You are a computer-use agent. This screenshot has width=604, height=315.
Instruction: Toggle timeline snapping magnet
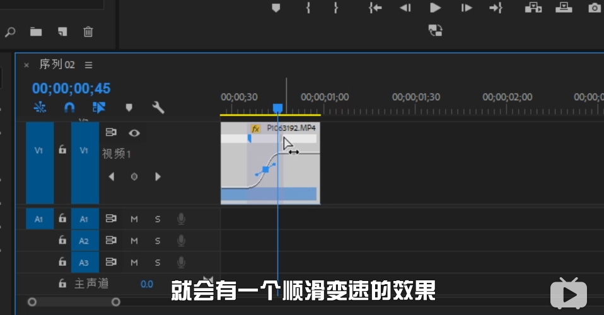click(x=69, y=108)
